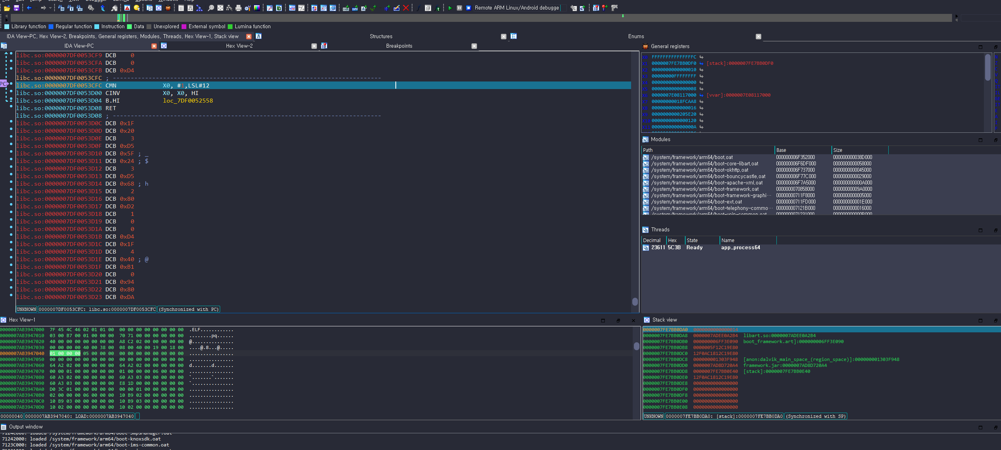Sort threads by Decimal column header
Image resolution: width=1001 pixels, height=450 pixels.
[653, 241]
